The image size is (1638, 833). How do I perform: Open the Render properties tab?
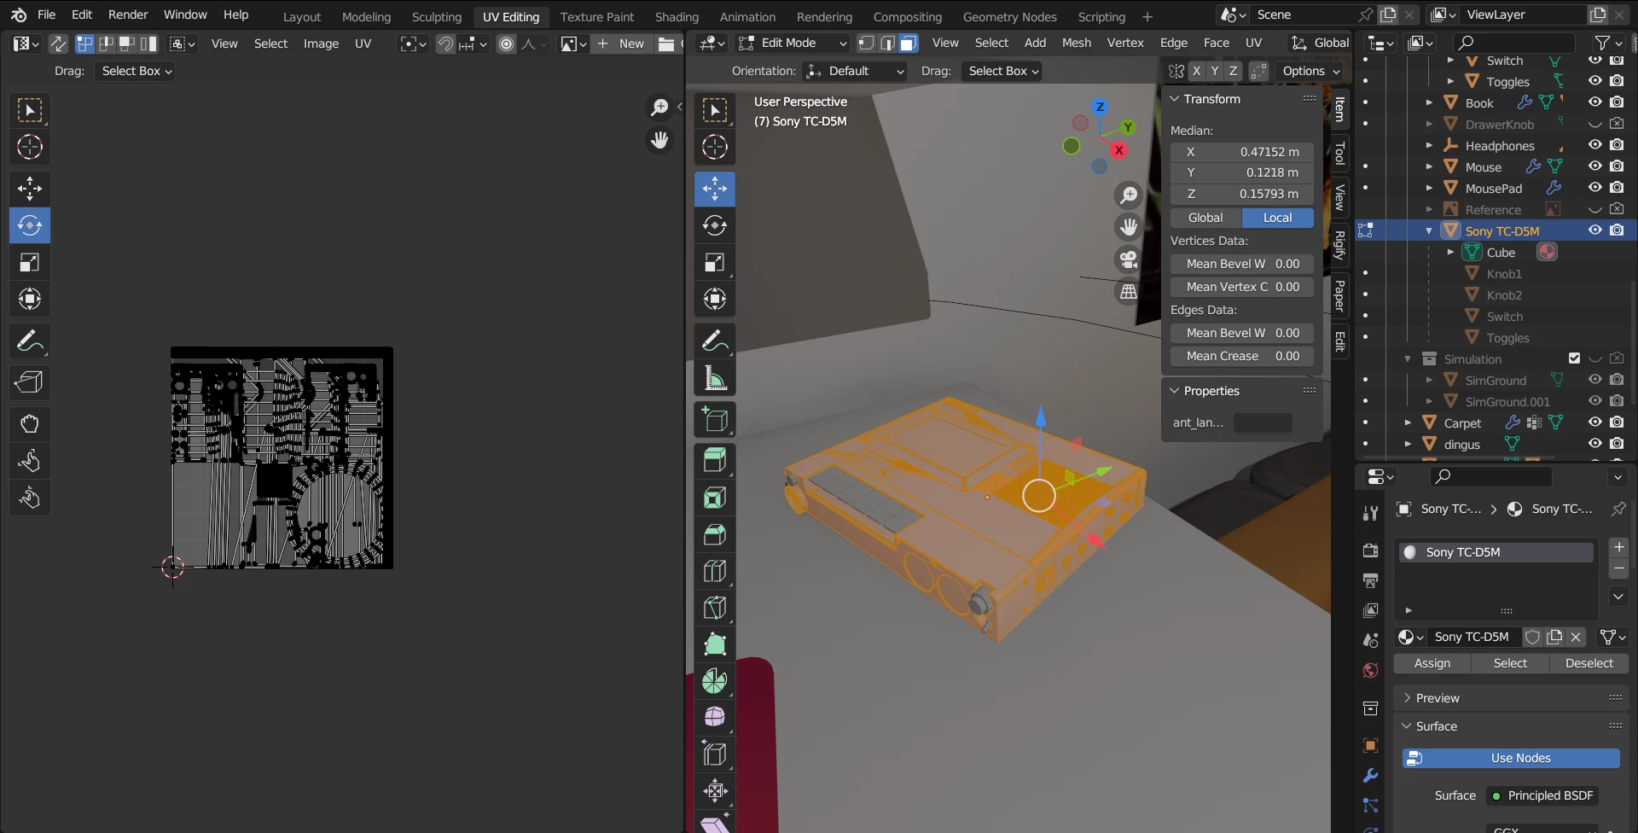click(x=1370, y=550)
